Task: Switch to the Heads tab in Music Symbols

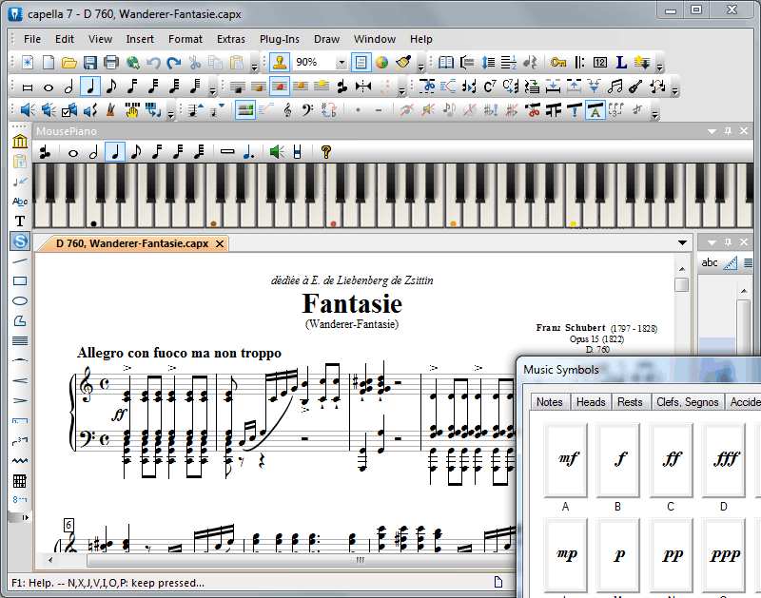Action: [x=591, y=402]
